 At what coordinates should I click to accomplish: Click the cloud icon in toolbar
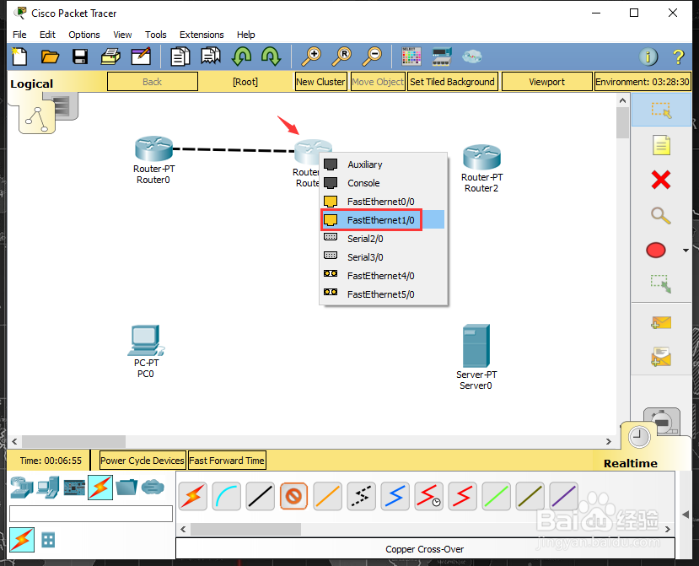click(x=471, y=57)
